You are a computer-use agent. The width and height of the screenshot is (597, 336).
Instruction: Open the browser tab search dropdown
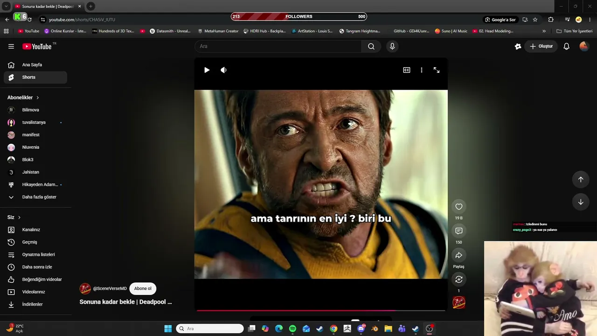click(x=6, y=7)
